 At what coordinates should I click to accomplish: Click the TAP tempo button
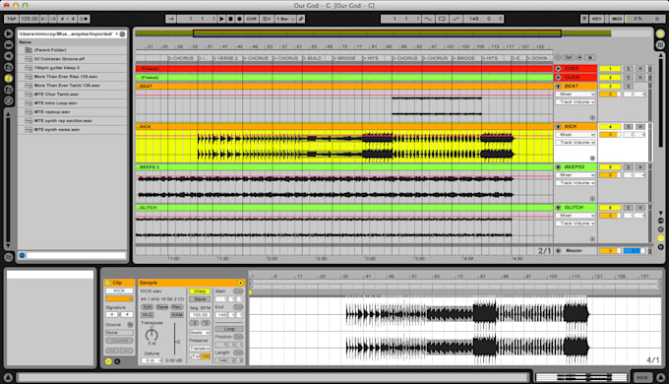point(11,19)
